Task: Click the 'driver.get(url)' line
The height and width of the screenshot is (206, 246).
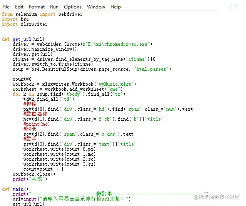Action: pos(32,54)
